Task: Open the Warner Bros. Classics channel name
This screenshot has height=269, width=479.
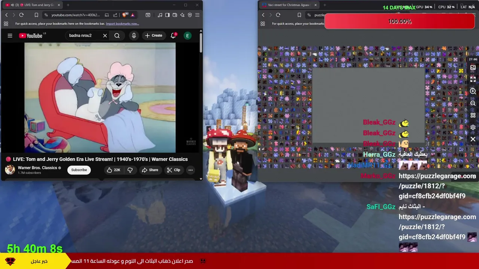Action: 37,168
